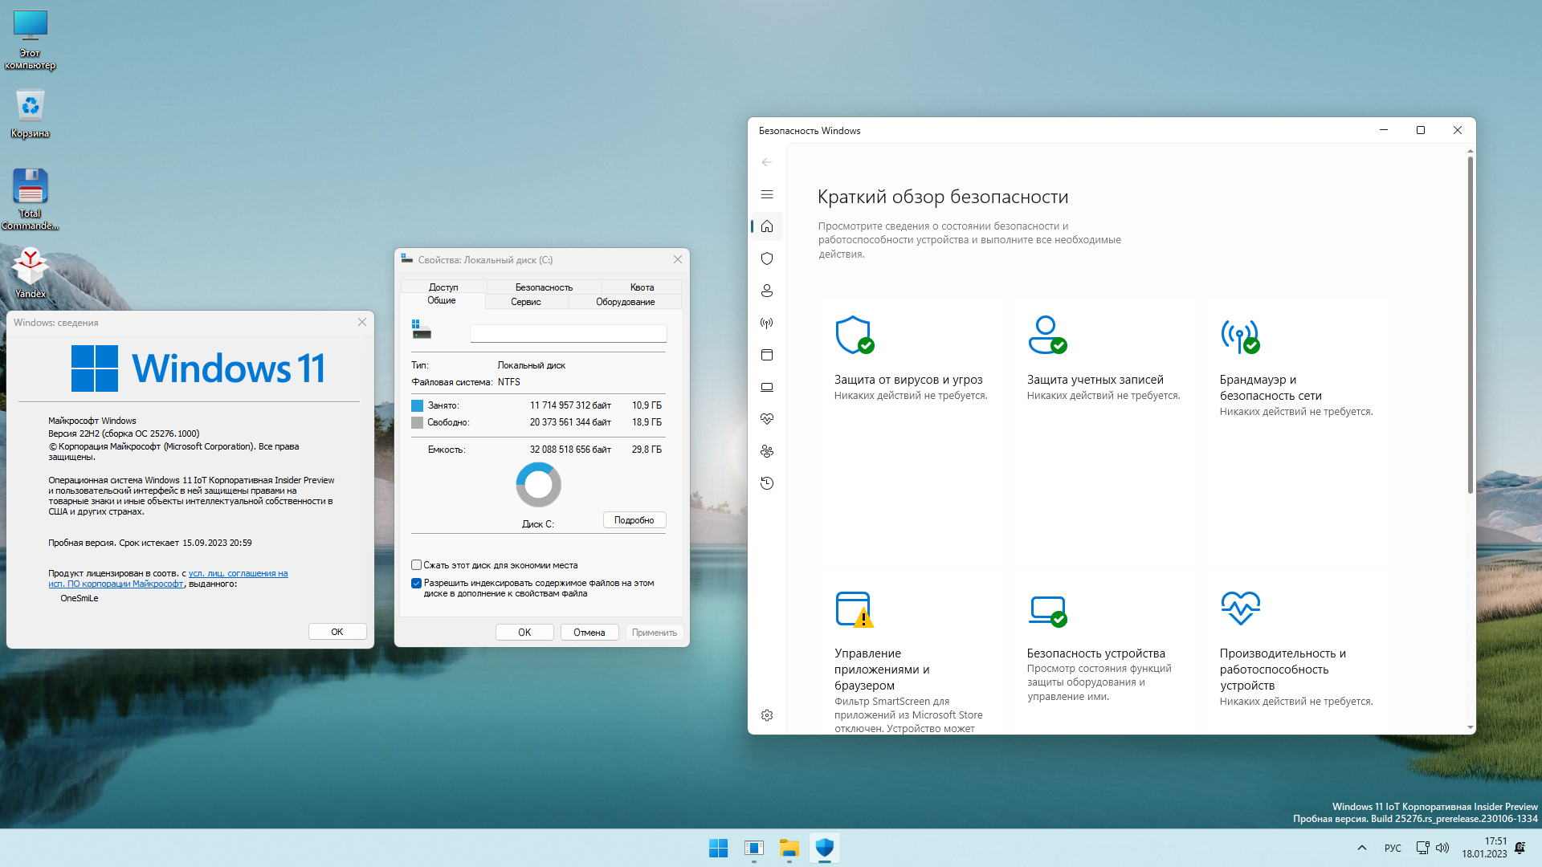Open the Защита от вирусов и угроз card
1542x867 pixels.
(912, 432)
